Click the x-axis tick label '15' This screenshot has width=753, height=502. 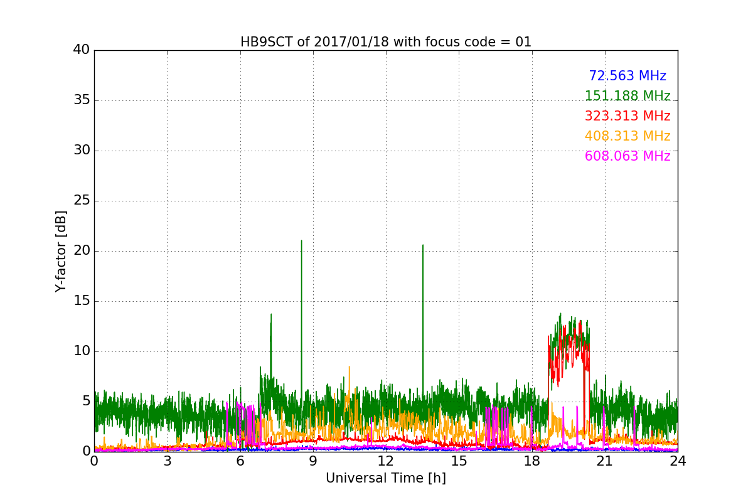(x=459, y=461)
